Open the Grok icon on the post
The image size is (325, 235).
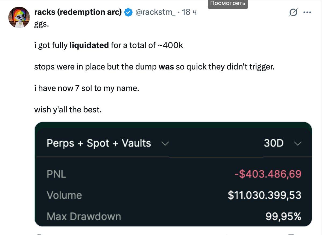click(293, 13)
